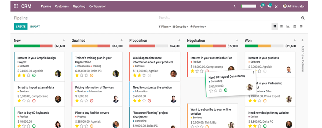Switch to graph view
Screen dimensions: 322x128
[288, 26]
